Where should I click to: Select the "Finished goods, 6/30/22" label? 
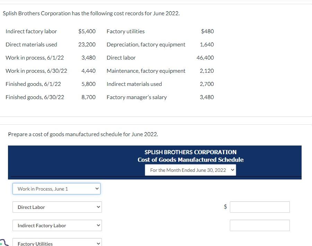coord(35,97)
